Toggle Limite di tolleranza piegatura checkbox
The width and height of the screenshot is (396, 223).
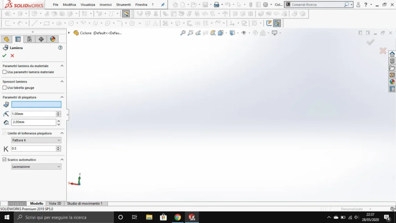(5, 133)
